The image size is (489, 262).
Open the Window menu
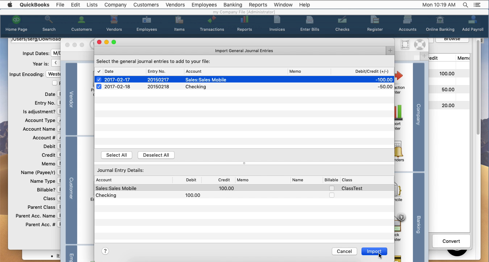[x=283, y=5]
